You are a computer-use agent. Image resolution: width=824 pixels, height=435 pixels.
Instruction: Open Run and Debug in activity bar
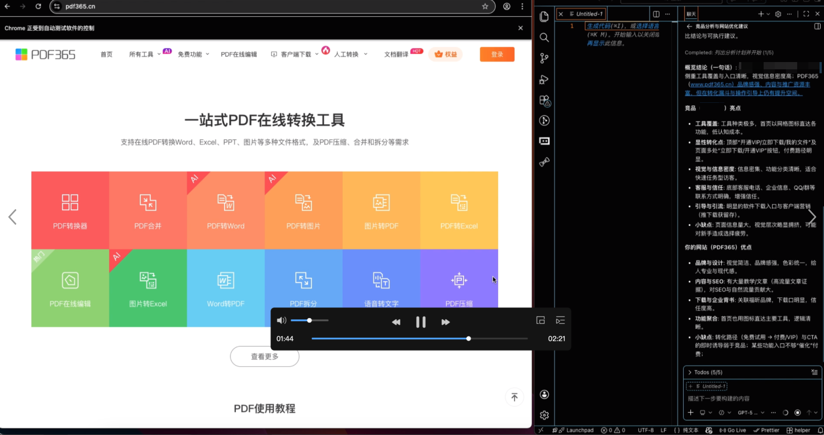point(544,79)
